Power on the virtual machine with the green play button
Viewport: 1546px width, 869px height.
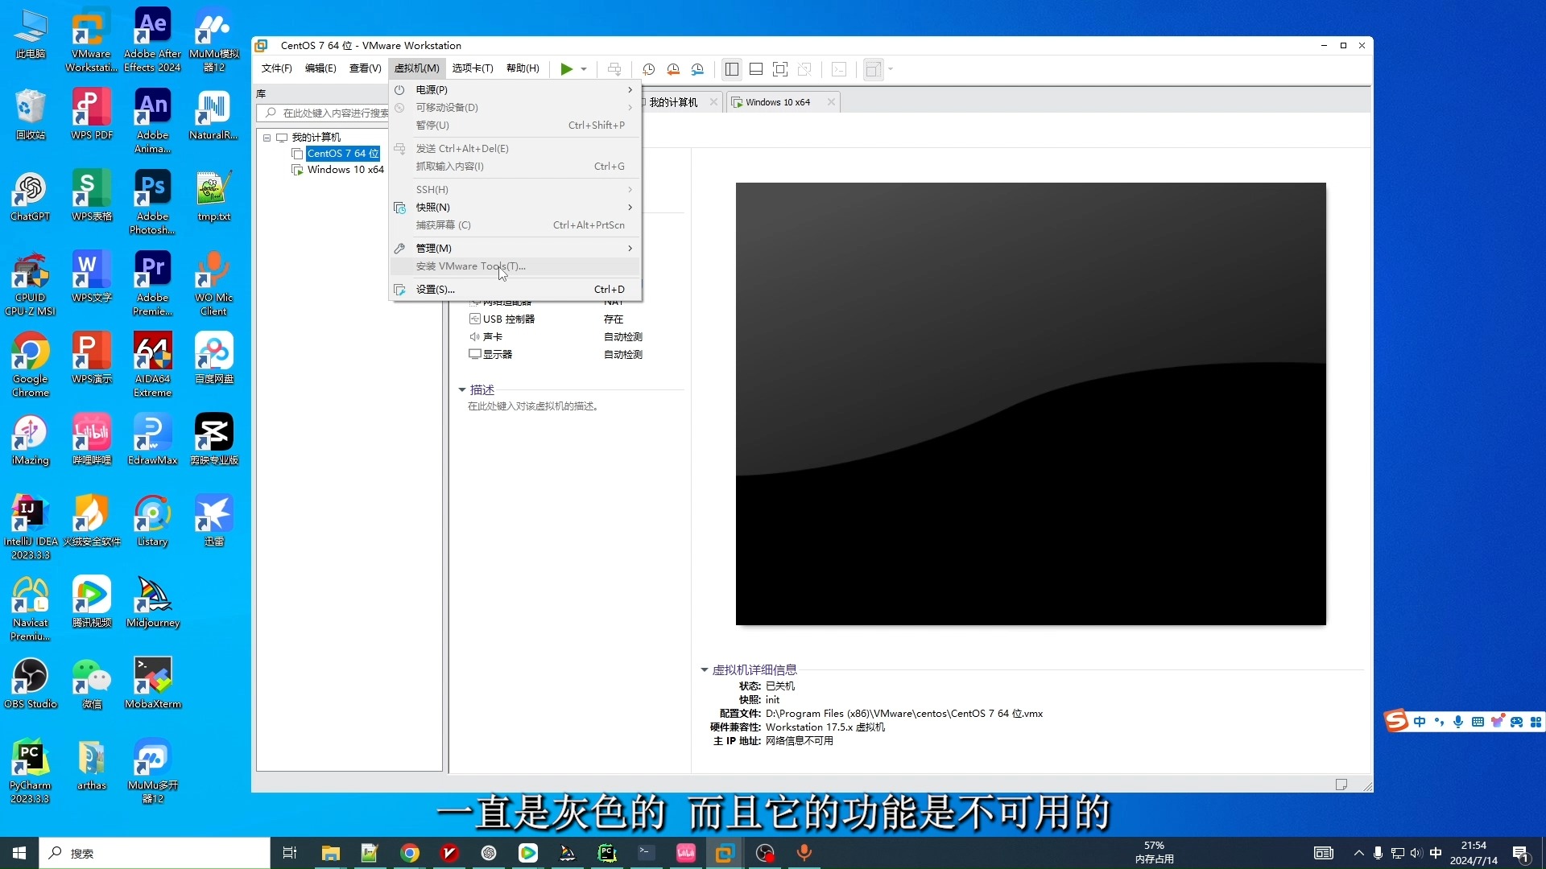(x=566, y=69)
